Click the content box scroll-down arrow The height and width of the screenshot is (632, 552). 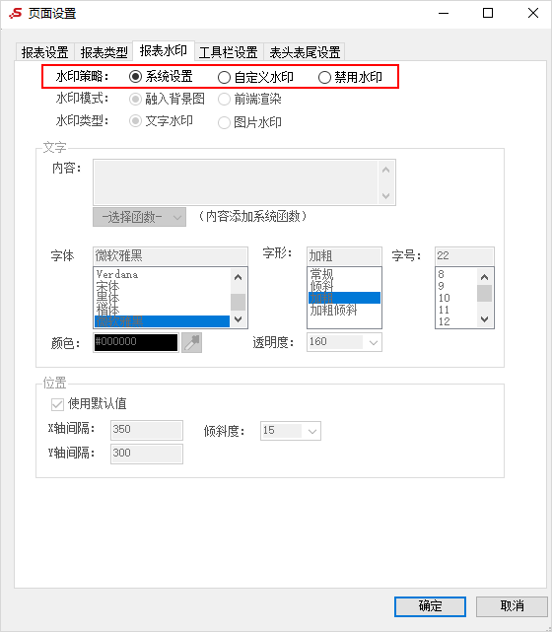tap(385, 195)
